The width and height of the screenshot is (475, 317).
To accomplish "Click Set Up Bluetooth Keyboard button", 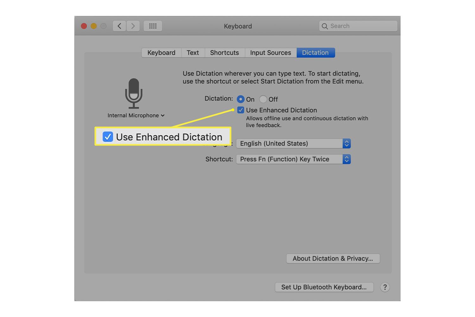I will (324, 287).
